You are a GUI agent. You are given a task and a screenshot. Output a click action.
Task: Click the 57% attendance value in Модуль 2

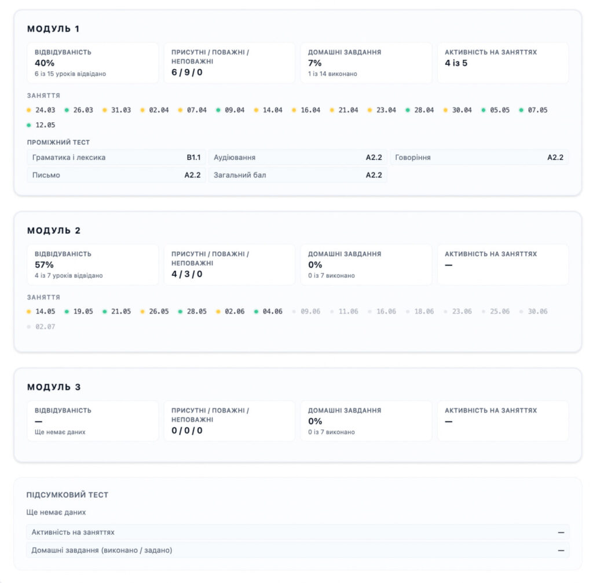(x=44, y=265)
